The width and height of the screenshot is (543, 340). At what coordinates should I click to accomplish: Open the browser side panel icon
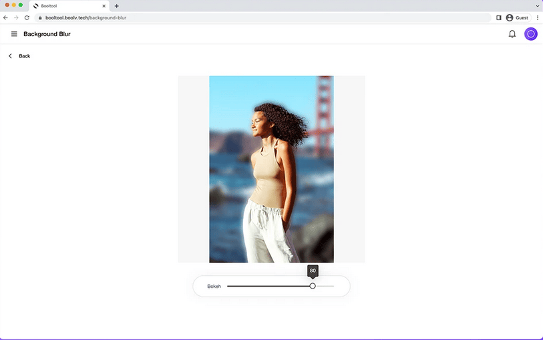click(499, 17)
